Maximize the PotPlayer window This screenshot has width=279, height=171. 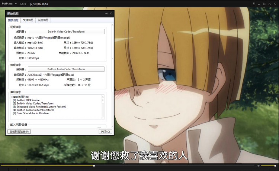tap(264, 3)
